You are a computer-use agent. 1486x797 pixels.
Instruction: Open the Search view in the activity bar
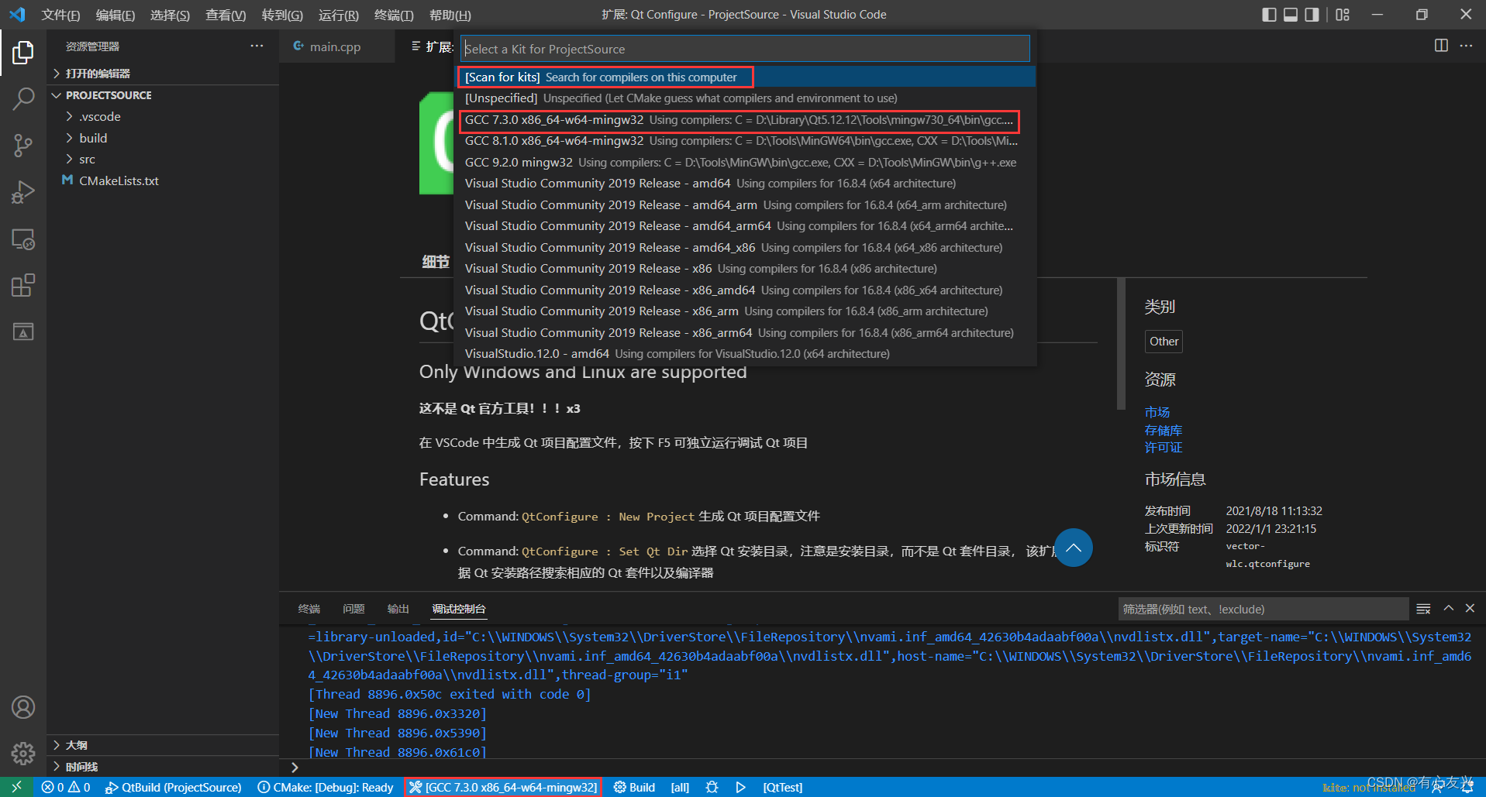point(23,99)
